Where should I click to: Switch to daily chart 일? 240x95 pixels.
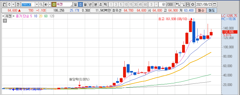[x=75, y=4]
